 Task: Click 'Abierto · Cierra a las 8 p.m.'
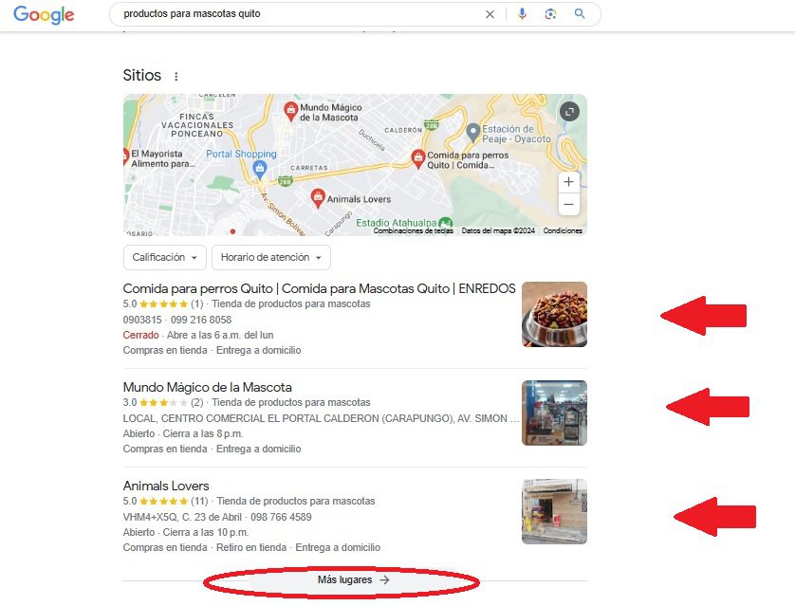183,433
